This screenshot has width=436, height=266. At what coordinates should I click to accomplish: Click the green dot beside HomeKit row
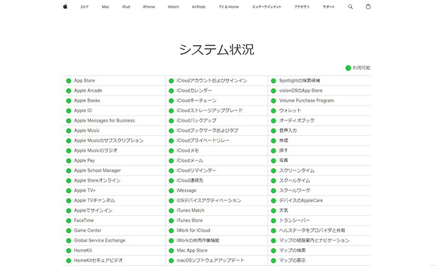tap(68, 250)
